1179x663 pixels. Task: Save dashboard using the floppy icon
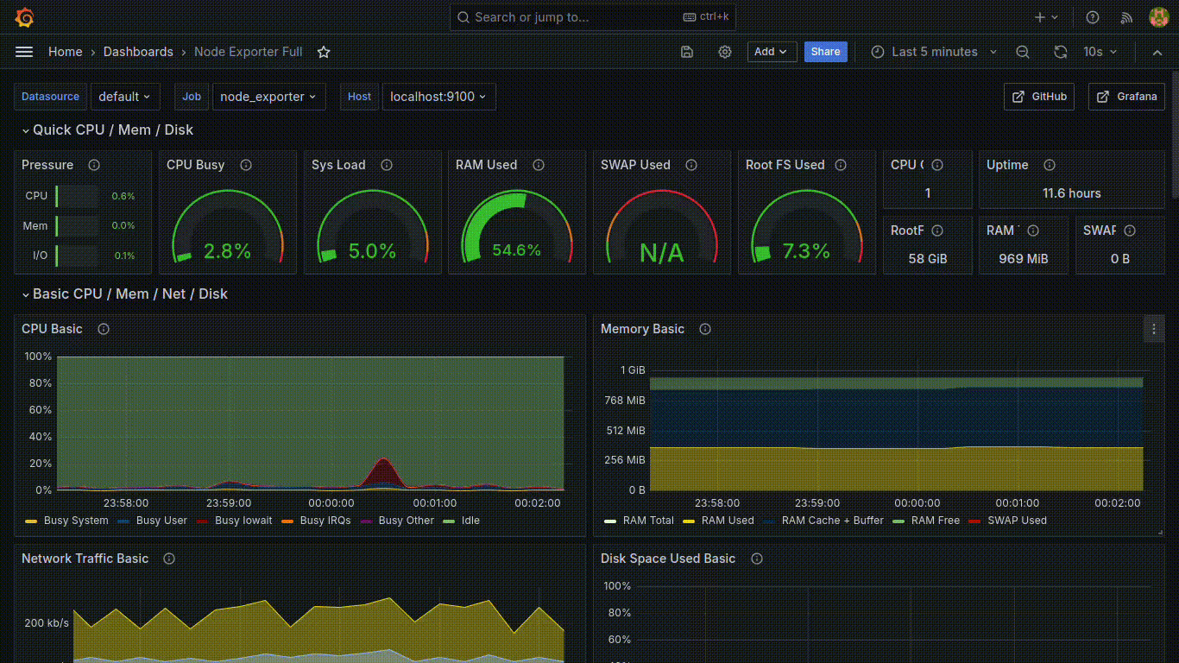[687, 52]
